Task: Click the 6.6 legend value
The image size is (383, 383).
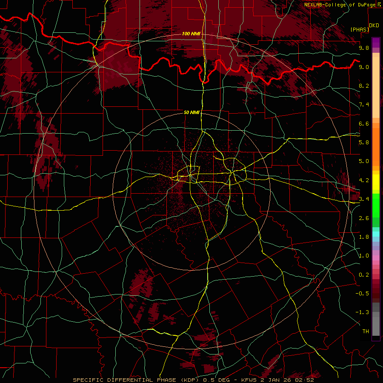Action: click(x=364, y=123)
